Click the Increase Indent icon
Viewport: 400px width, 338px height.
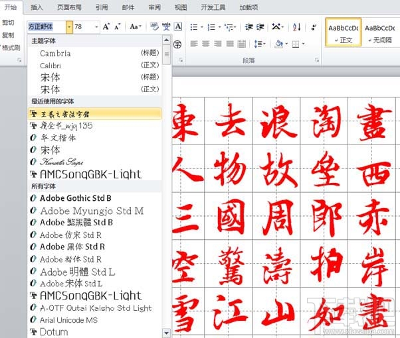tap(260, 27)
